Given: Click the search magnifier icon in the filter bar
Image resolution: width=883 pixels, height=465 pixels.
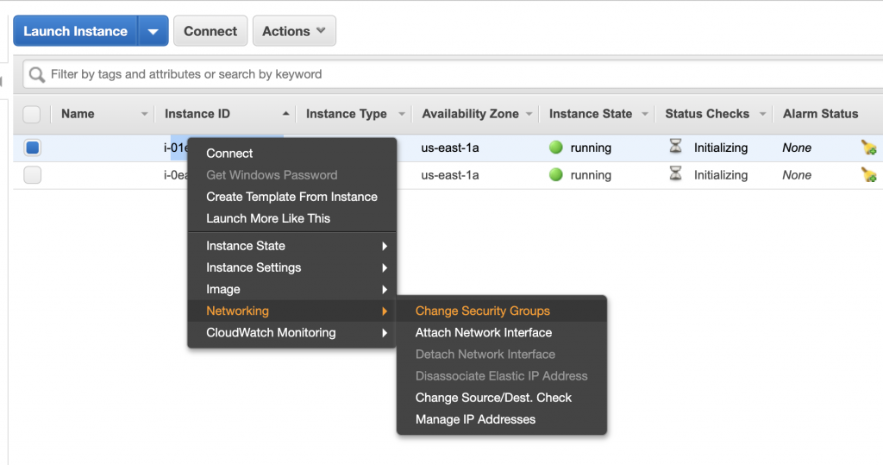Looking at the screenshot, I should pyautogui.click(x=37, y=75).
